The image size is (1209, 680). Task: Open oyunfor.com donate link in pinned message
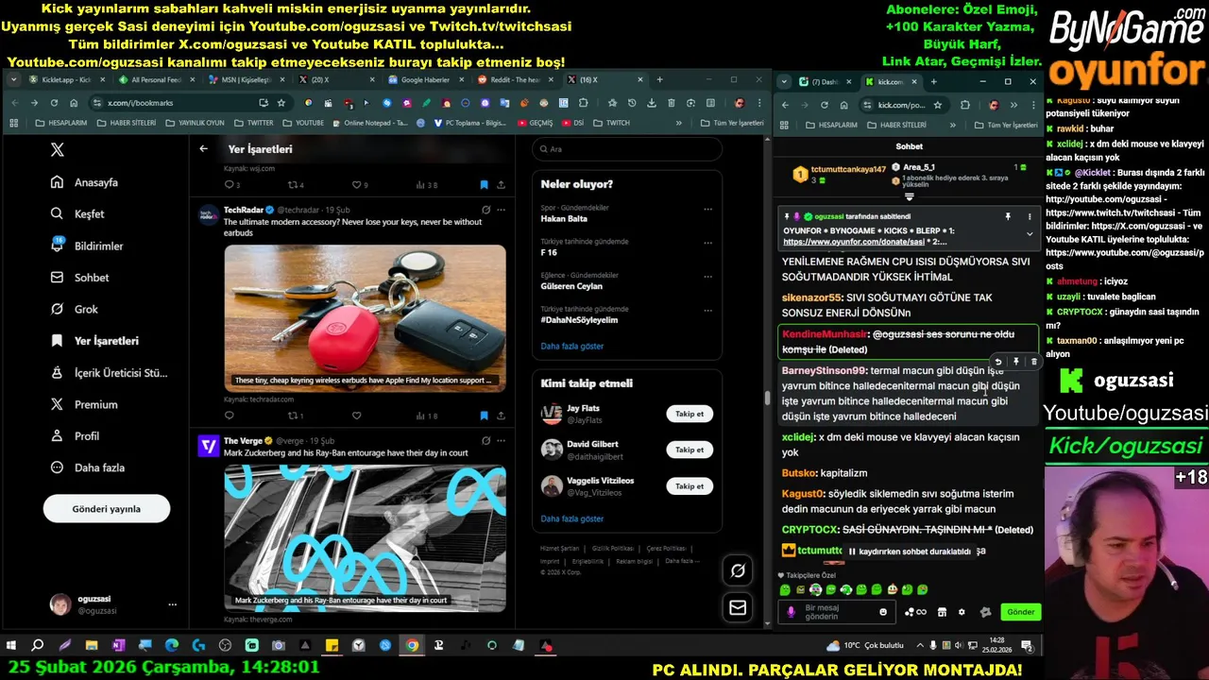coord(854,242)
